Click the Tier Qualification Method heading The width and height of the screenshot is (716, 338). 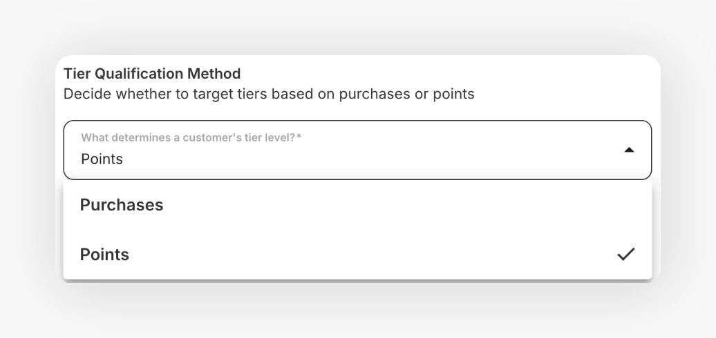coord(152,74)
